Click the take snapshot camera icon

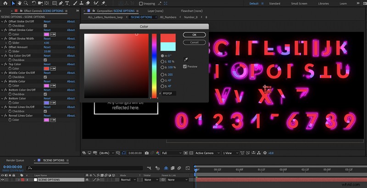coord(147,153)
